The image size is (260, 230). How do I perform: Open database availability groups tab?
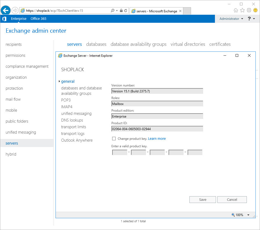138,44
